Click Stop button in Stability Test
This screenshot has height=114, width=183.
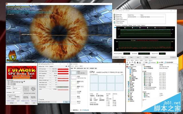123,57
